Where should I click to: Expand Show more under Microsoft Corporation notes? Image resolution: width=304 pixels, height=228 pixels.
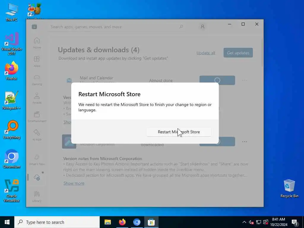pos(74,183)
